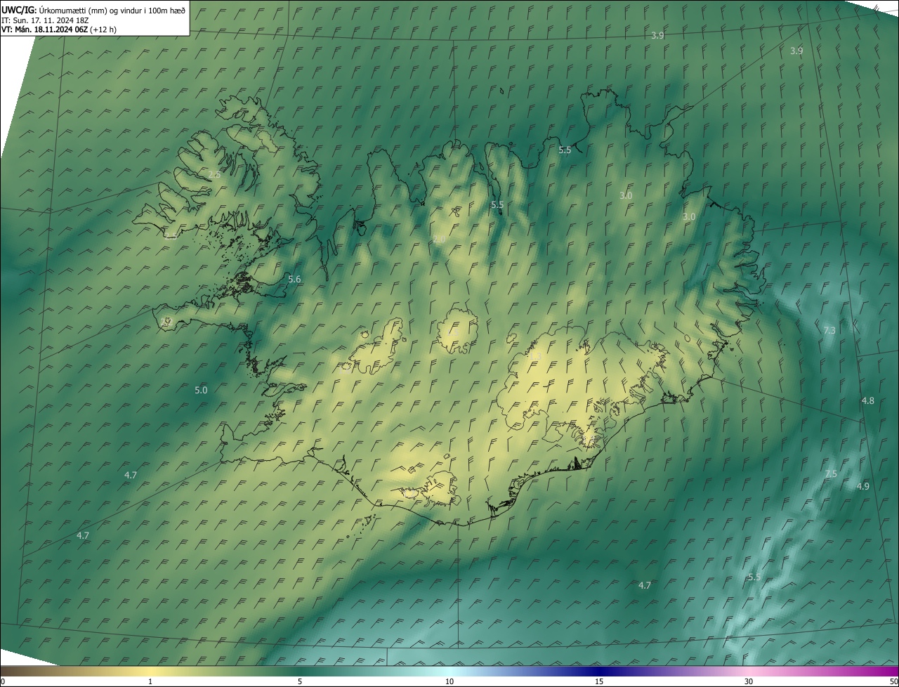The height and width of the screenshot is (687, 899).
Task: Click the 0 tick label on the color scale
Action: pos(3,681)
